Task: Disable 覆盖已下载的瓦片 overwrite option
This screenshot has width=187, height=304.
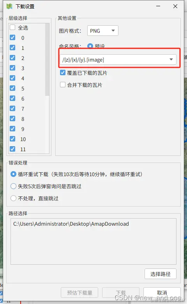Action: [x=63, y=73]
